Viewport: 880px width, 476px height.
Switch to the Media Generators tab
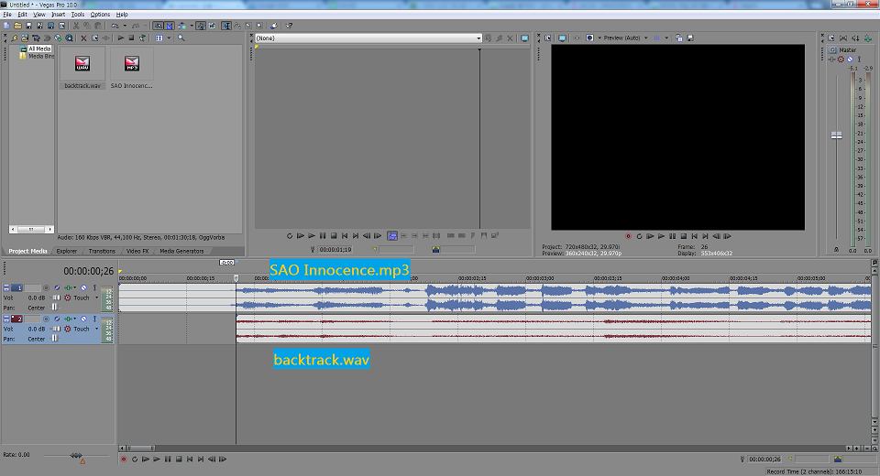point(181,251)
